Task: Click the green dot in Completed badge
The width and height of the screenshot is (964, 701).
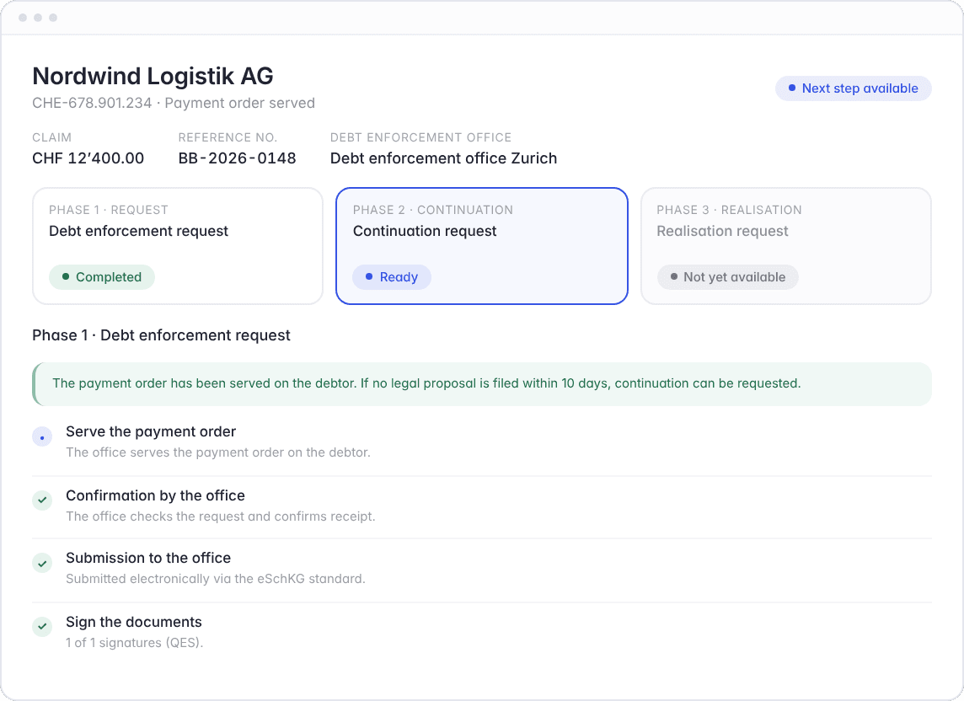Action: (66, 276)
